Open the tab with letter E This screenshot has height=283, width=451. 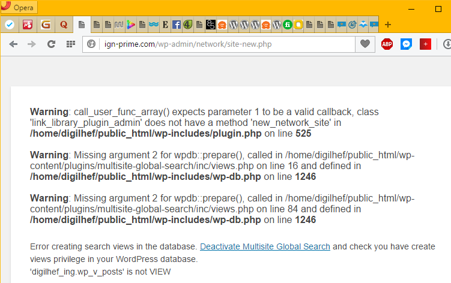(x=165, y=25)
